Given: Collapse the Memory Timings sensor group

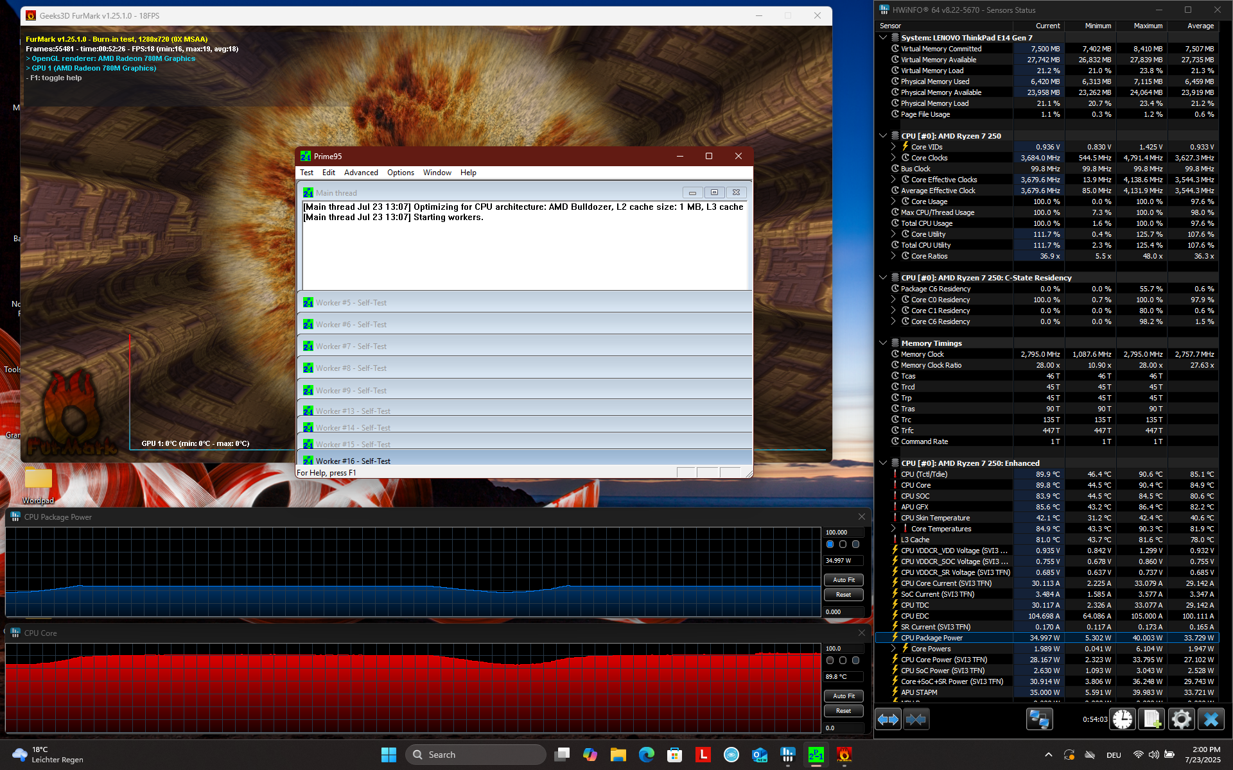Looking at the screenshot, I should 883,343.
